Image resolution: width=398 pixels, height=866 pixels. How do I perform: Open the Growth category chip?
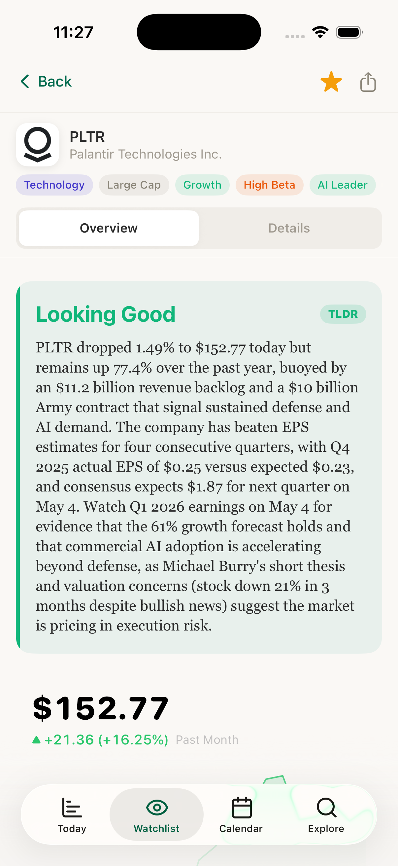click(202, 185)
